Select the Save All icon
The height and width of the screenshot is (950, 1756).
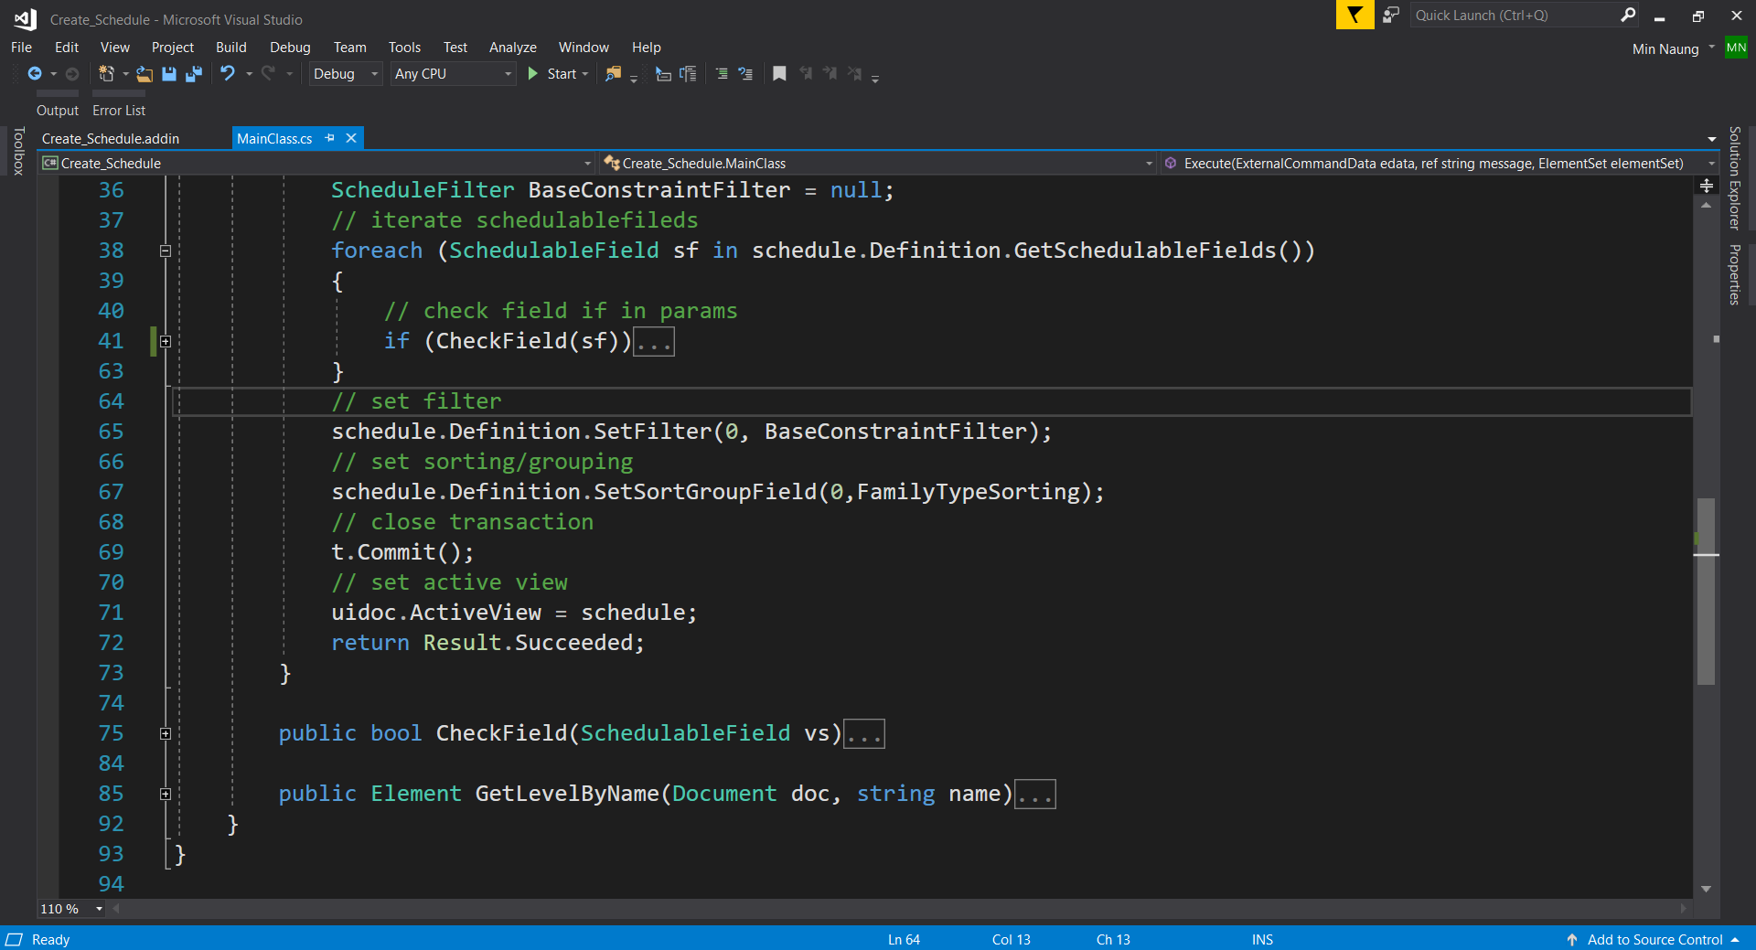(x=194, y=74)
